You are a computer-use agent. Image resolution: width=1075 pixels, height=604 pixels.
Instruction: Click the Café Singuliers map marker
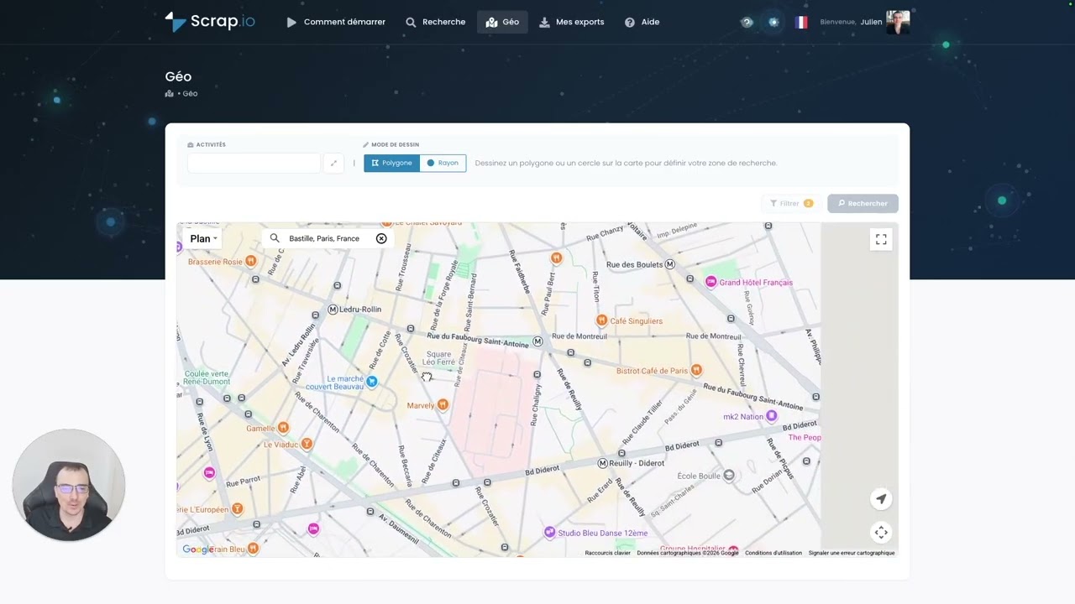(x=601, y=320)
